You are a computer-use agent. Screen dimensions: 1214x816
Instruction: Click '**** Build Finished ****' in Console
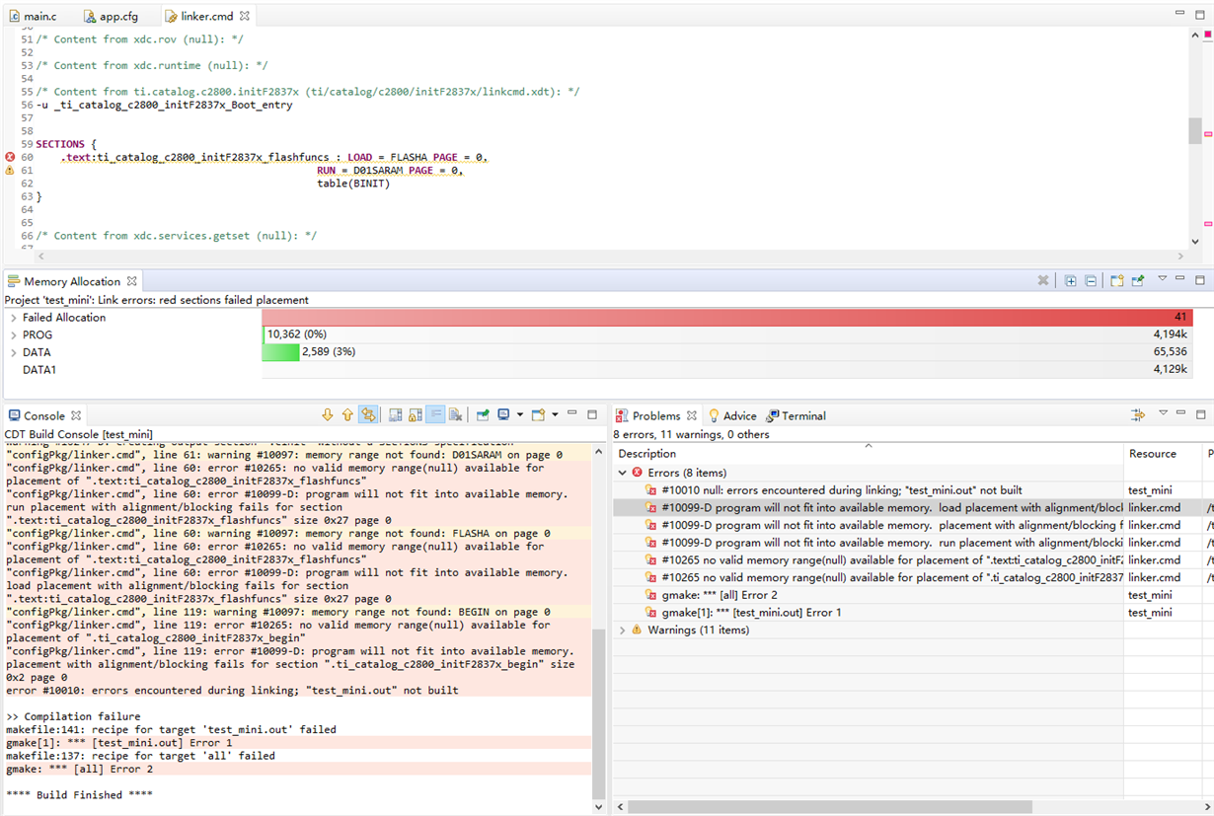(x=79, y=795)
